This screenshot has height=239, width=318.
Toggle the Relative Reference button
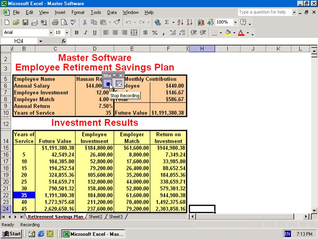click(119, 83)
